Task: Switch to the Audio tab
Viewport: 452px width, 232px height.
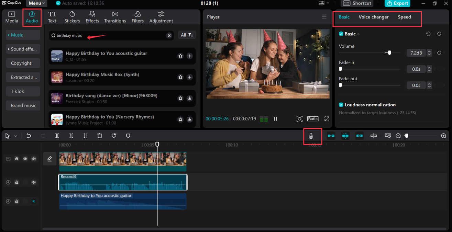Action: 32,17
